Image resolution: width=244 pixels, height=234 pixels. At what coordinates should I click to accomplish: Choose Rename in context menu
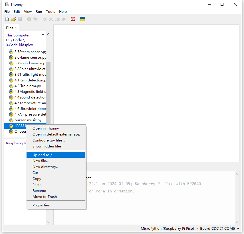(x=56, y=191)
